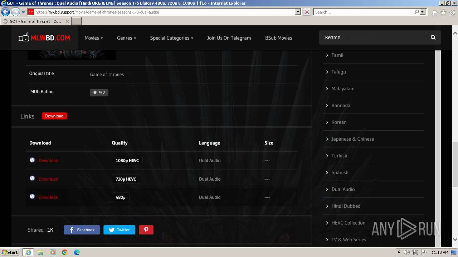Click the 720p HEVC quality badge
Image resolution: width=458 pixels, height=257 pixels.
(x=126, y=179)
